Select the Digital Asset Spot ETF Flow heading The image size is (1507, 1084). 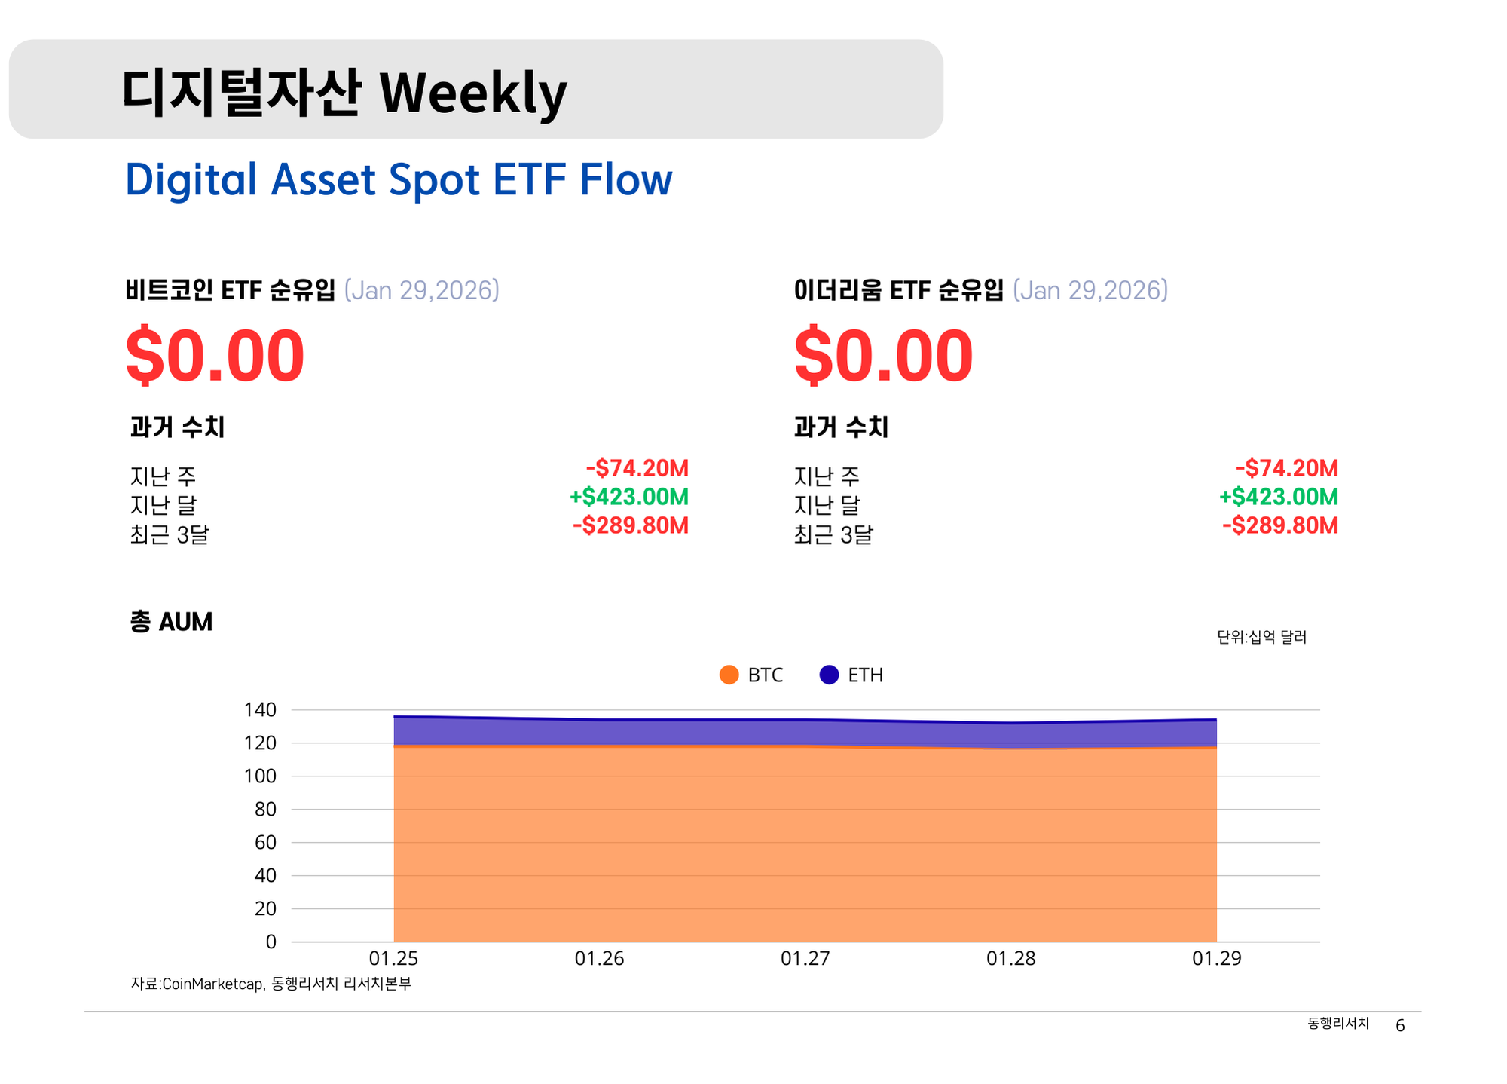click(x=399, y=180)
